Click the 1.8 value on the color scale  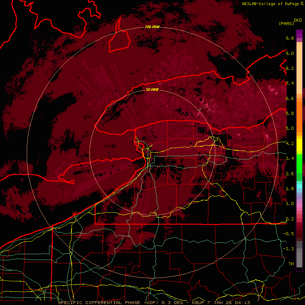click(x=290, y=188)
